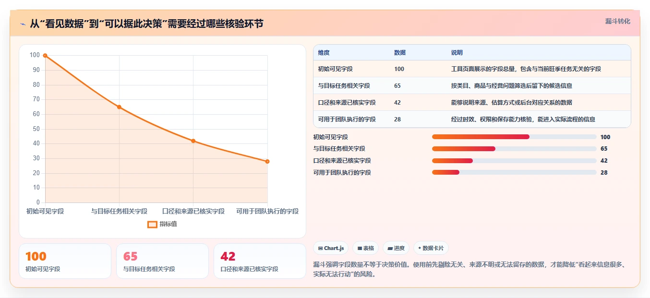Click the icon in the 进度 chip

pos(390,249)
